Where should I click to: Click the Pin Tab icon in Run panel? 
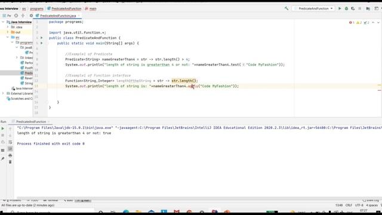pyautogui.click(x=2, y=159)
